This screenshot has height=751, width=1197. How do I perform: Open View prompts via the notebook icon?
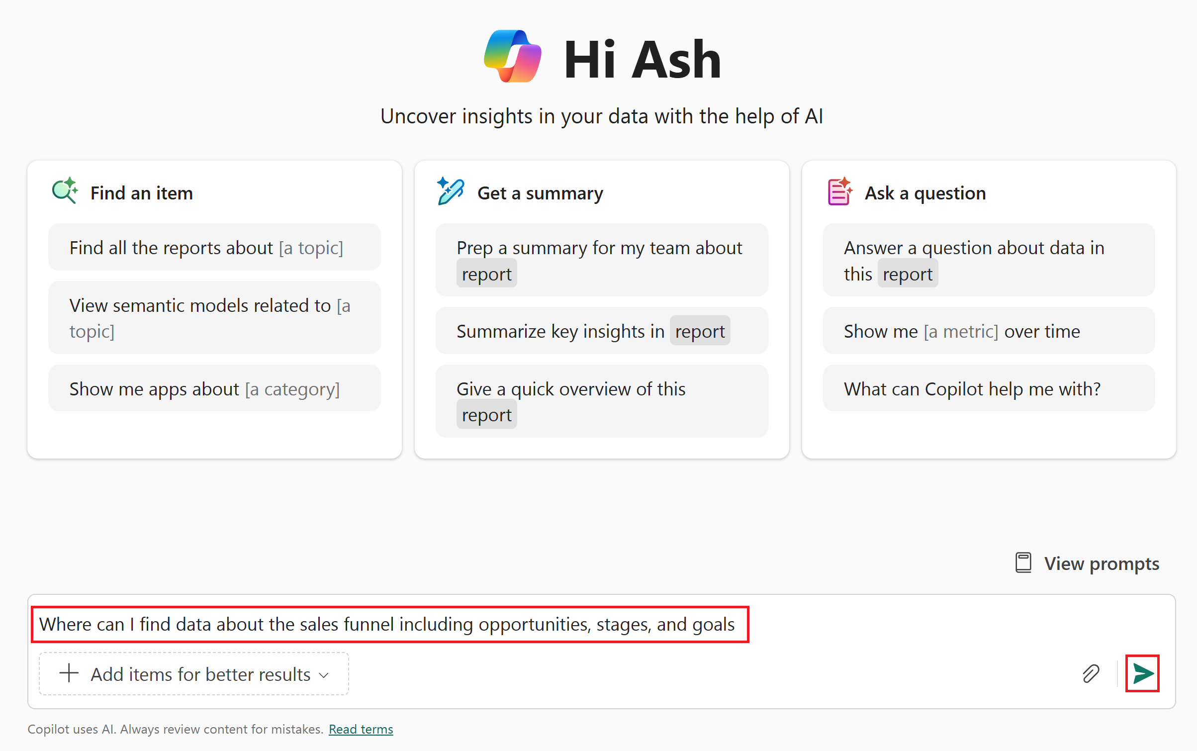coord(1023,563)
